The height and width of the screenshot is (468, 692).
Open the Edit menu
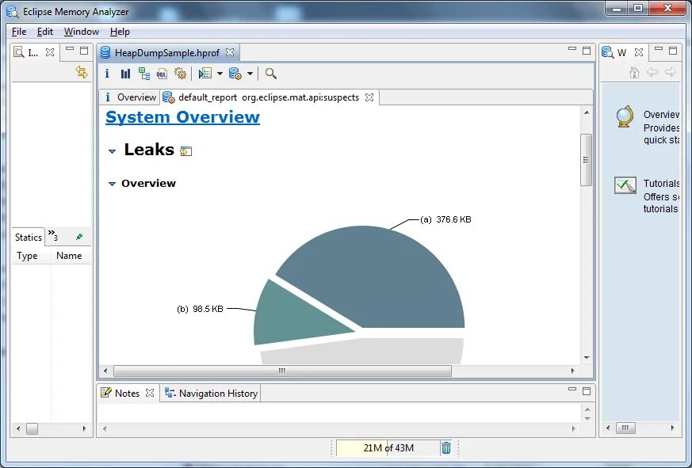[45, 32]
